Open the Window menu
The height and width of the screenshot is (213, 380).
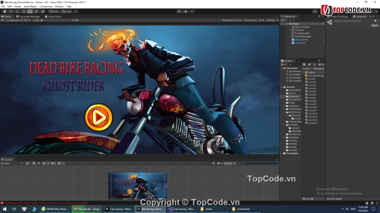tap(59, 6)
